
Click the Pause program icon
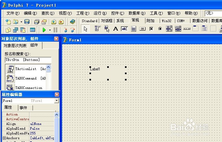pos(55,30)
